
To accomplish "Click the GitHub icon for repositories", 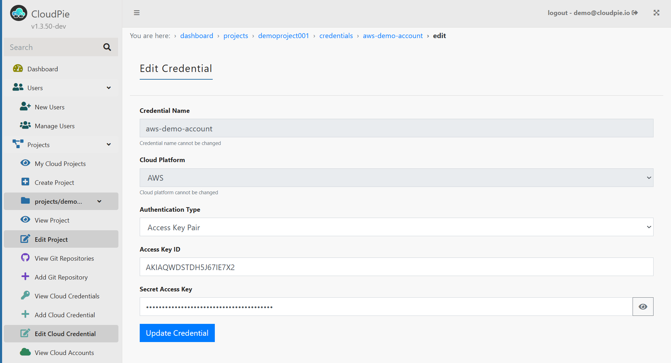I will coord(25,258).
